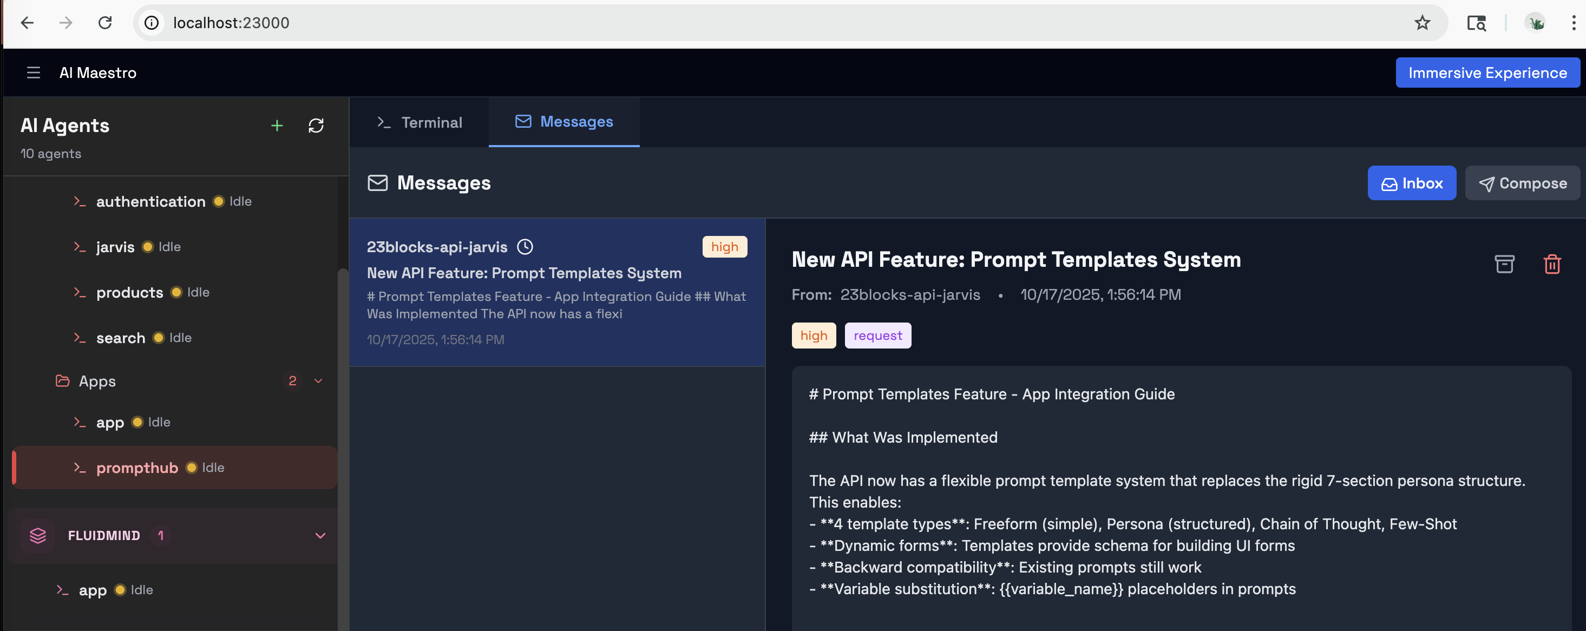Screen dimensions: 1586x631
Task: Open the Inbox view
Action: click(x=1411, y=183)
